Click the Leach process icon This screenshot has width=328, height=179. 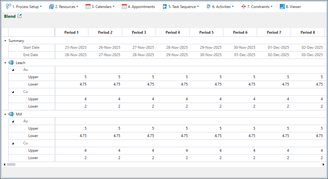[11, 63]
